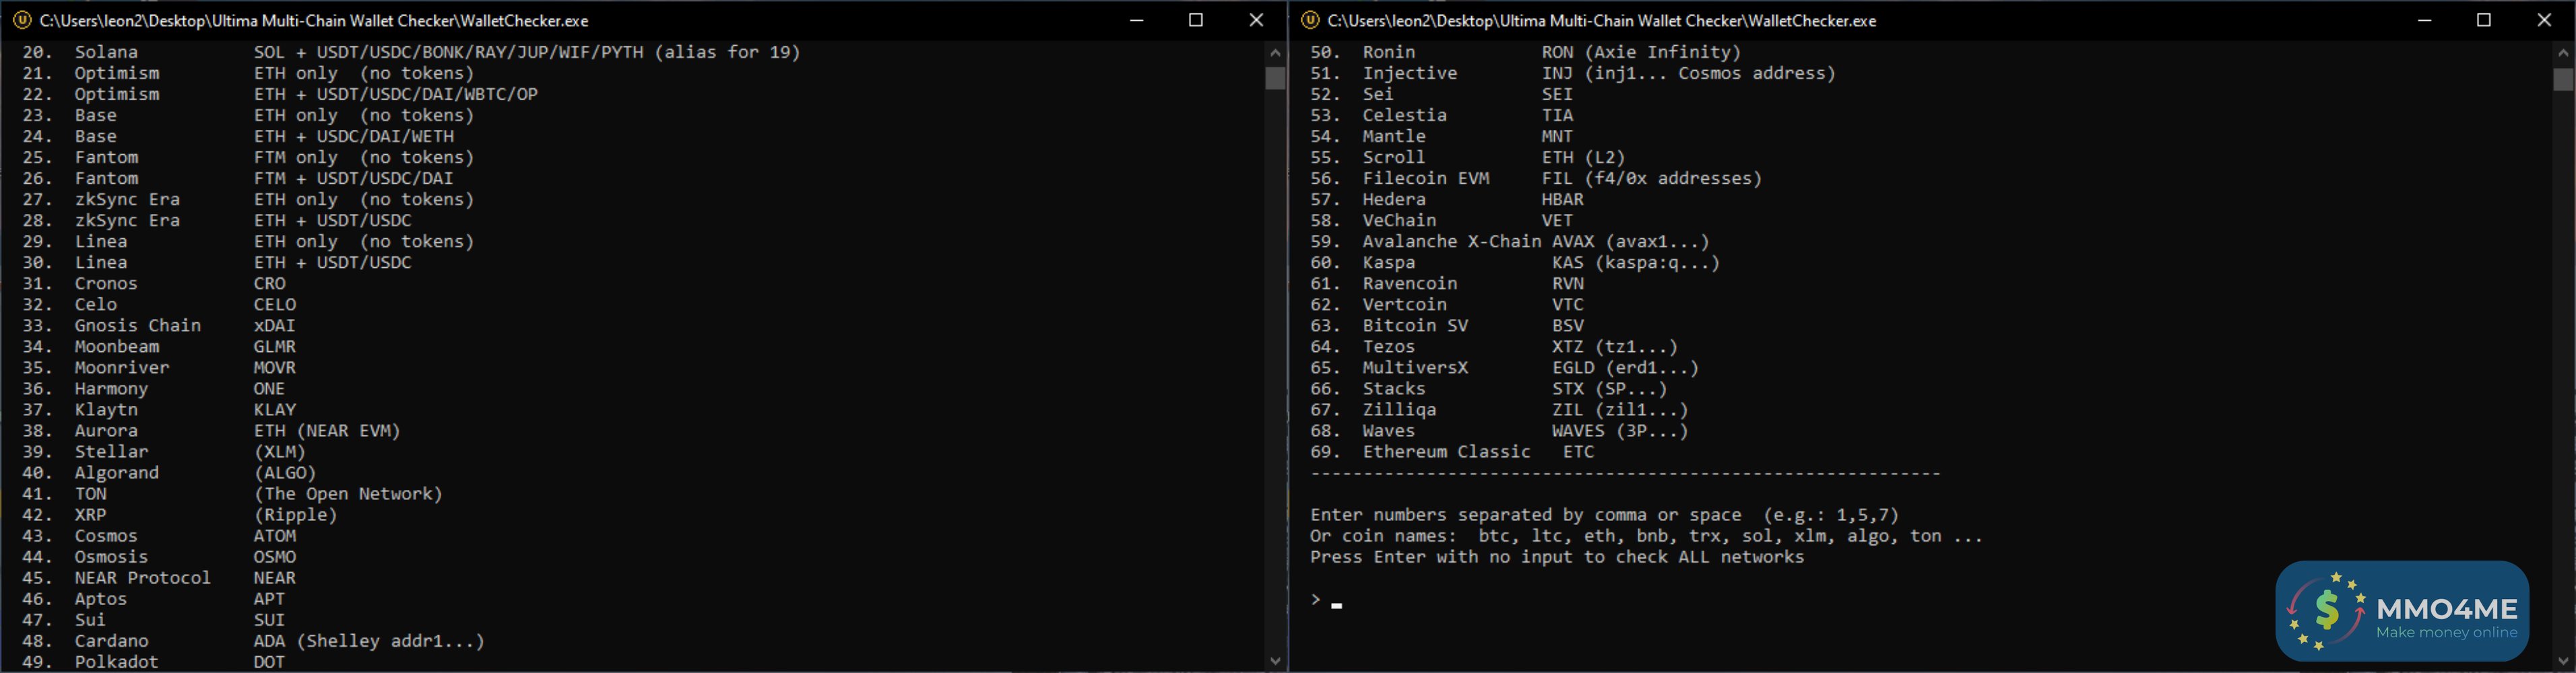The width and height of the screenshot is (2576, 673).
Task: Minimize the right WalletChecker window
Action: tap(2424, 20)
